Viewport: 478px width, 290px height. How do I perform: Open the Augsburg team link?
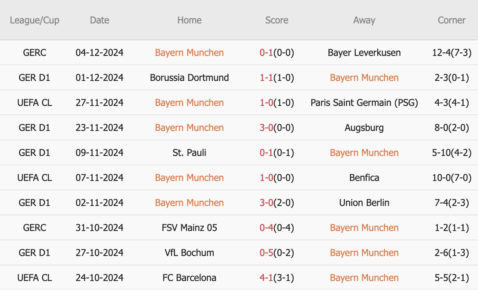pyautogui.click(x=364, y=128)
